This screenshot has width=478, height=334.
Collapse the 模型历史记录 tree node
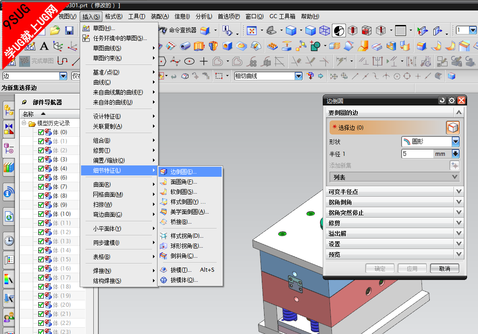coord(24,123)
